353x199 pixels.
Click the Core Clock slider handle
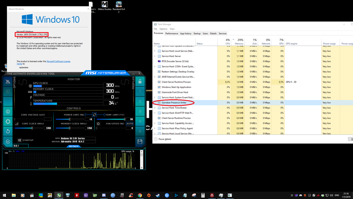[x=32, y=128]
